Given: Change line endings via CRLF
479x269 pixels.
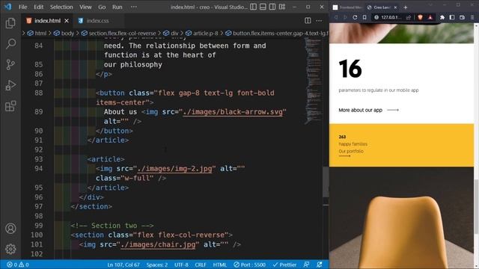Looking at the screenshot, I should point(201,265).
